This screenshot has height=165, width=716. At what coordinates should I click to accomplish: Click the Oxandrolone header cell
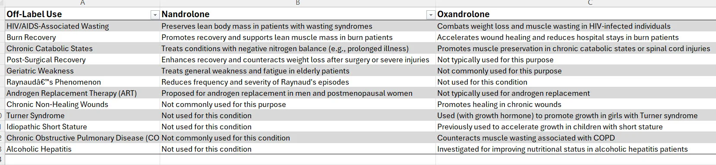pos(576,14)
